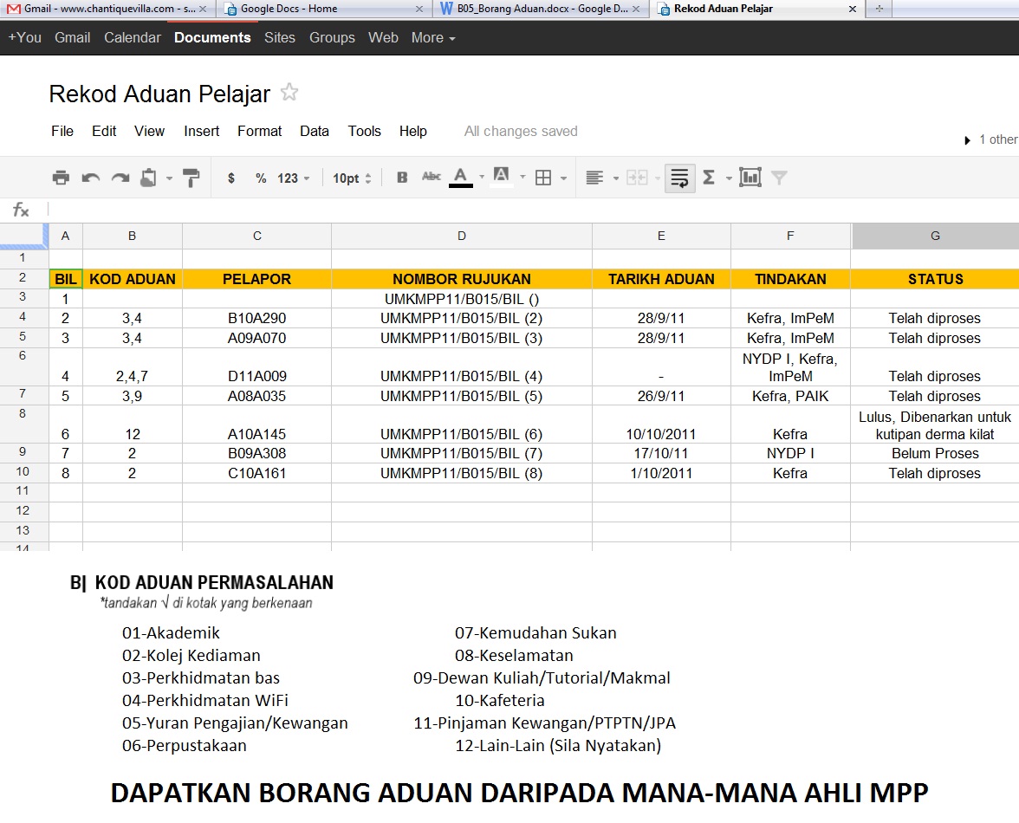The width and height of the screenshot is (1019, 823).
Task: Toggle strikethrough formatting
Action: pos(431,177)
